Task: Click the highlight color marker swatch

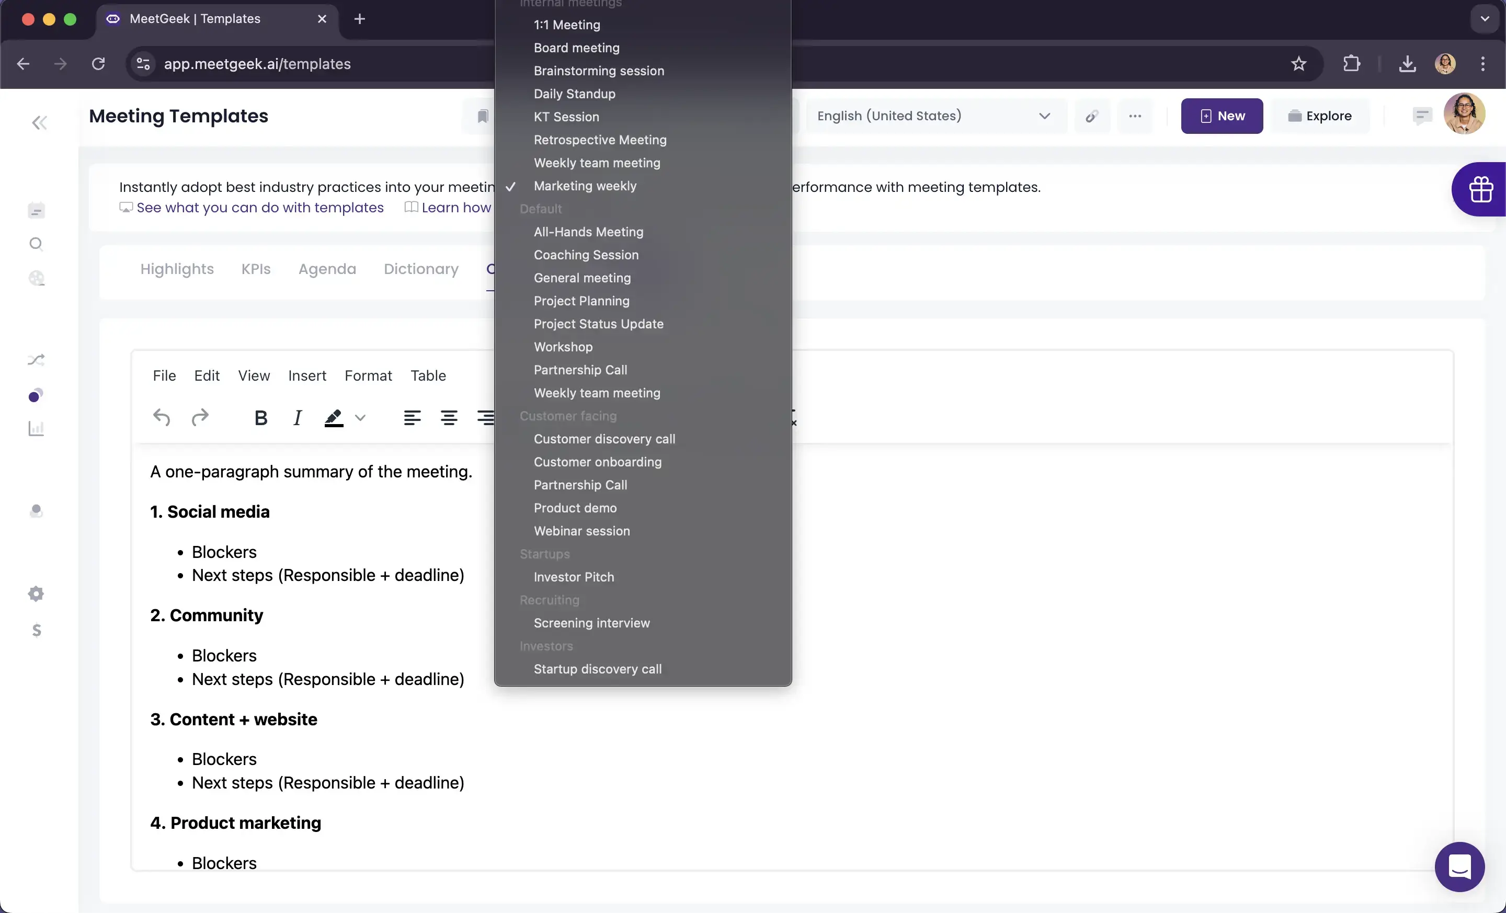Action: 333,418
